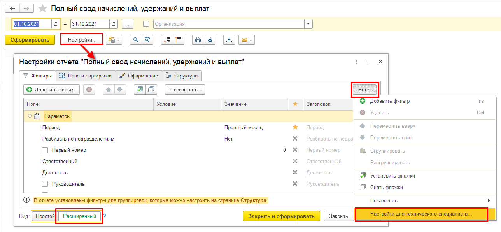Tick the Первый номер parameter checkbox
Screen dimensions: 501x232
click(45, 150)
